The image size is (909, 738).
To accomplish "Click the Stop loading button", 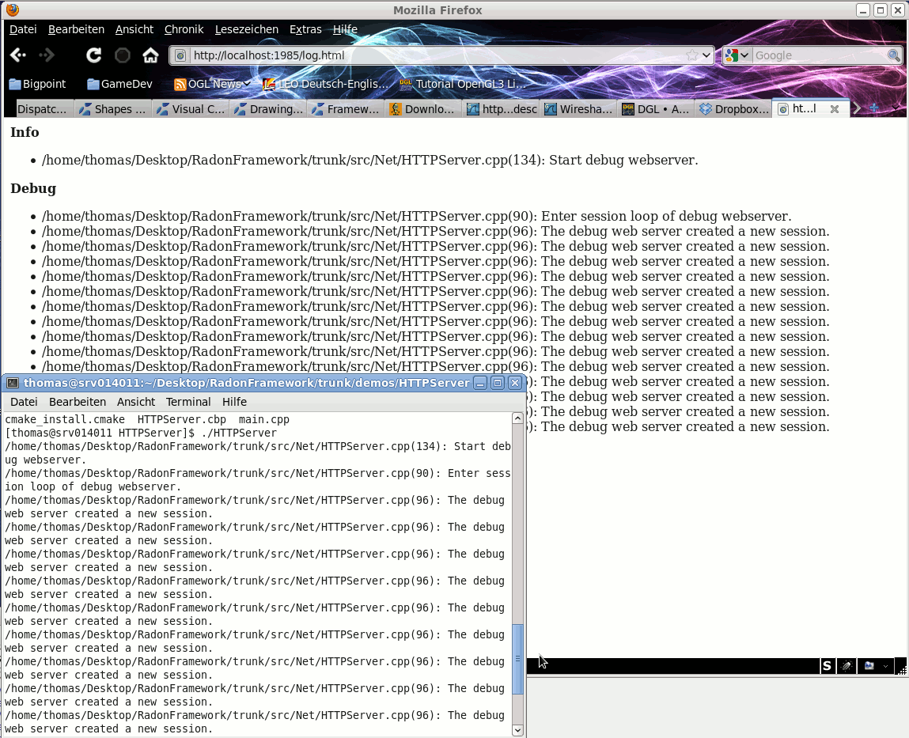I will coord(122,55).
